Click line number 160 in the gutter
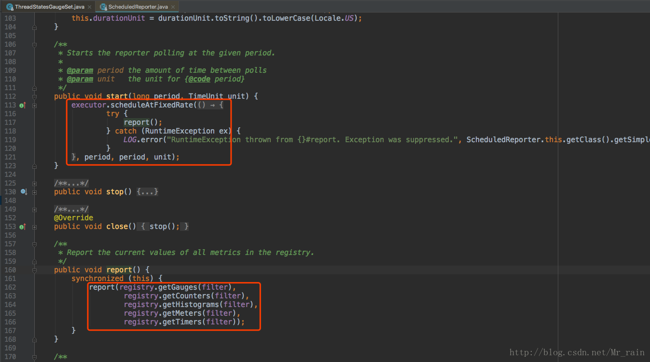This screenshot has width=650, height=362. coord(11,270)
